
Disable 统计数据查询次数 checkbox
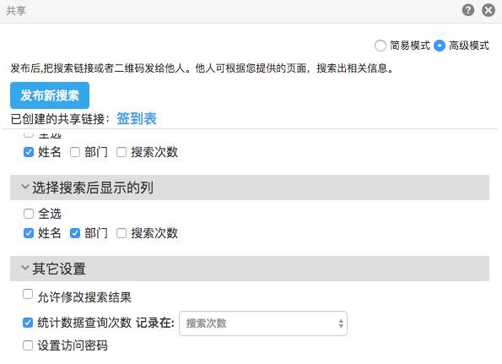28,323
